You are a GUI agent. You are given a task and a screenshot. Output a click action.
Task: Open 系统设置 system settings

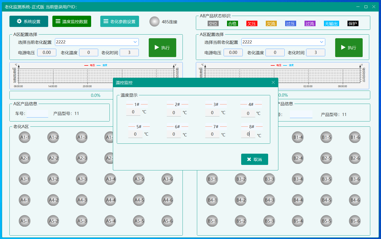click(29, 21)
